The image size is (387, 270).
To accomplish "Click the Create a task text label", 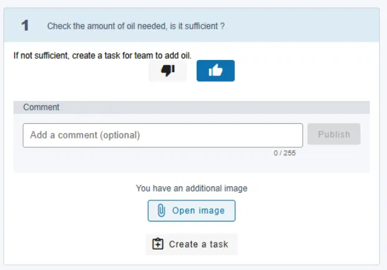I will tap(199, 244).
